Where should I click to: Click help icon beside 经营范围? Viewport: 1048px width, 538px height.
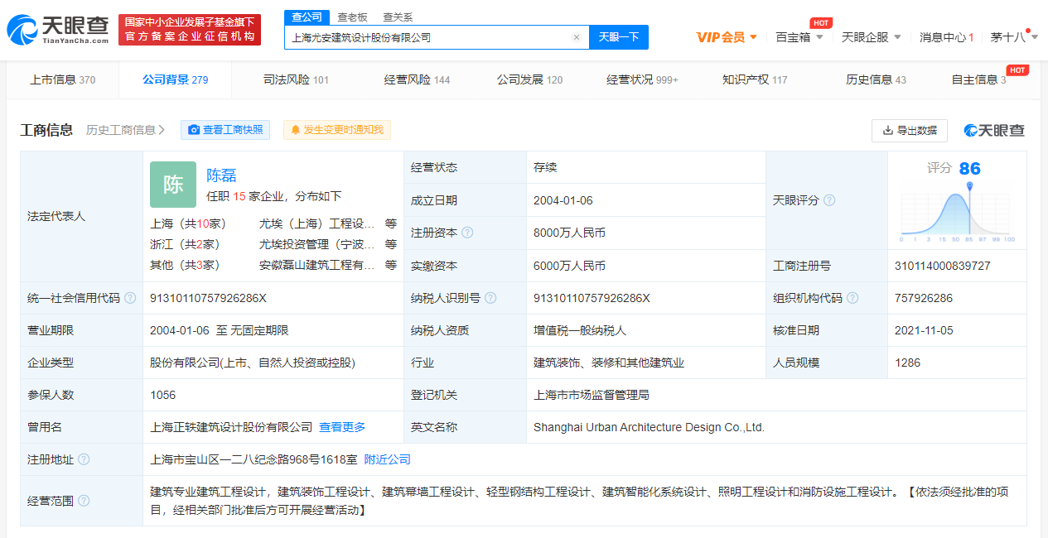click(84, 501)
